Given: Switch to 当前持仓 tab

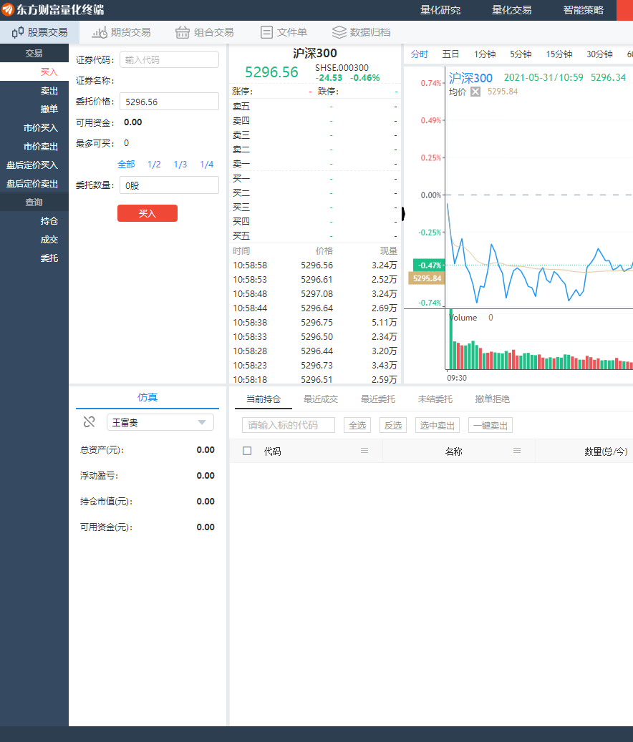Looking at the screenshot, I should pos(264,399).
